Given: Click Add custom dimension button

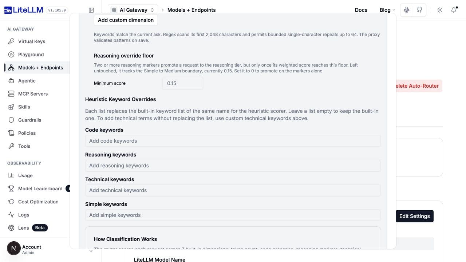Looking at the screenshot, I should pos(126,20).
